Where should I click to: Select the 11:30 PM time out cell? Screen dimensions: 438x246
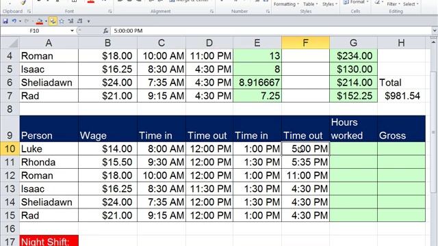tap(209, 189)
